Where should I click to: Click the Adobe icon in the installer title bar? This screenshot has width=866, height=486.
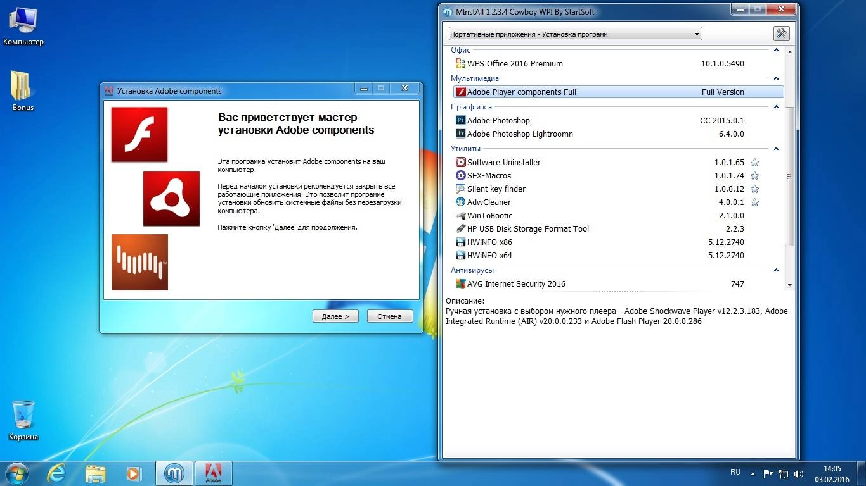(x=109, y=90)
